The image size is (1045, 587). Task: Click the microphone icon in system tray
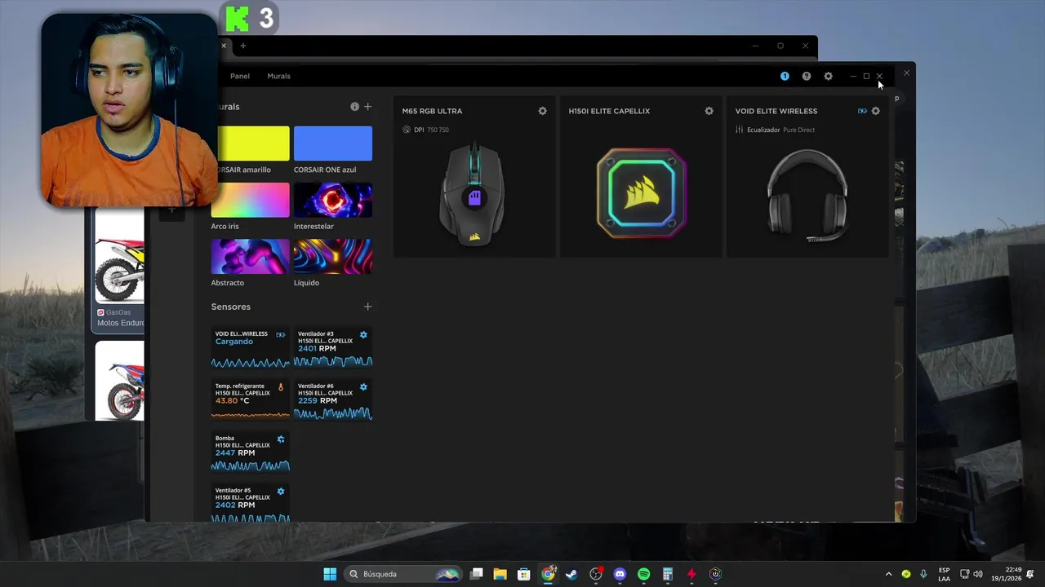[923, 574]
